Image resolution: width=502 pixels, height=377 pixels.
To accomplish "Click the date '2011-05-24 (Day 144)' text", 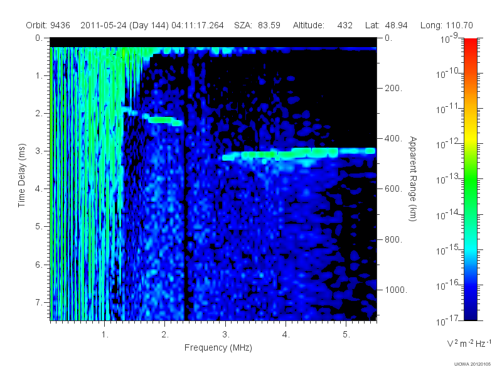I will (x=125, y=25).
